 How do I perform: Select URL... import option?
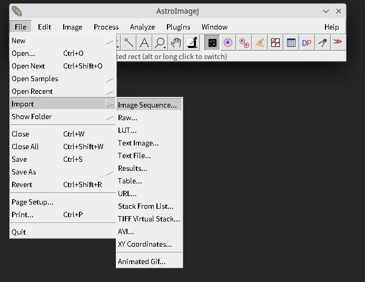pos(150,193)
